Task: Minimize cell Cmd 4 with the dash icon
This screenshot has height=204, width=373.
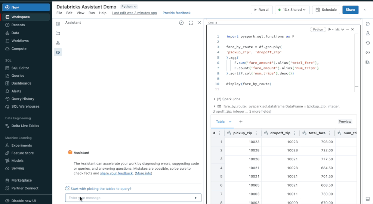Action: coord(348,29)
